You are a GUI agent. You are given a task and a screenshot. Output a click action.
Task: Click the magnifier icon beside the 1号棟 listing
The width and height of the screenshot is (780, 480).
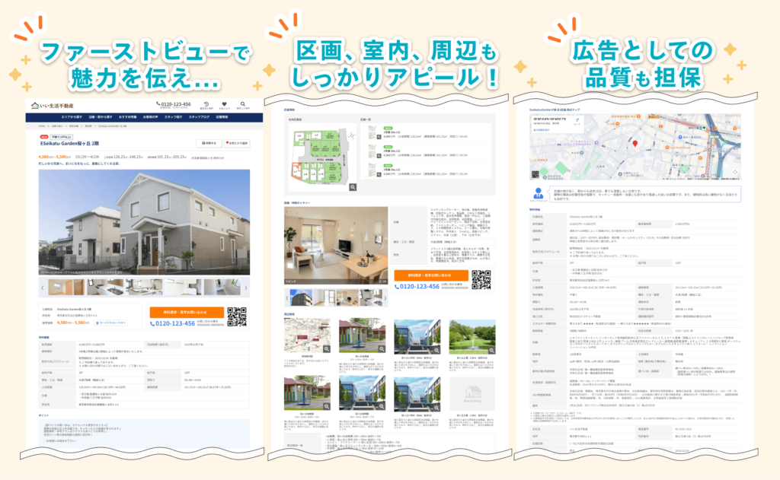(x=379, y=137)
